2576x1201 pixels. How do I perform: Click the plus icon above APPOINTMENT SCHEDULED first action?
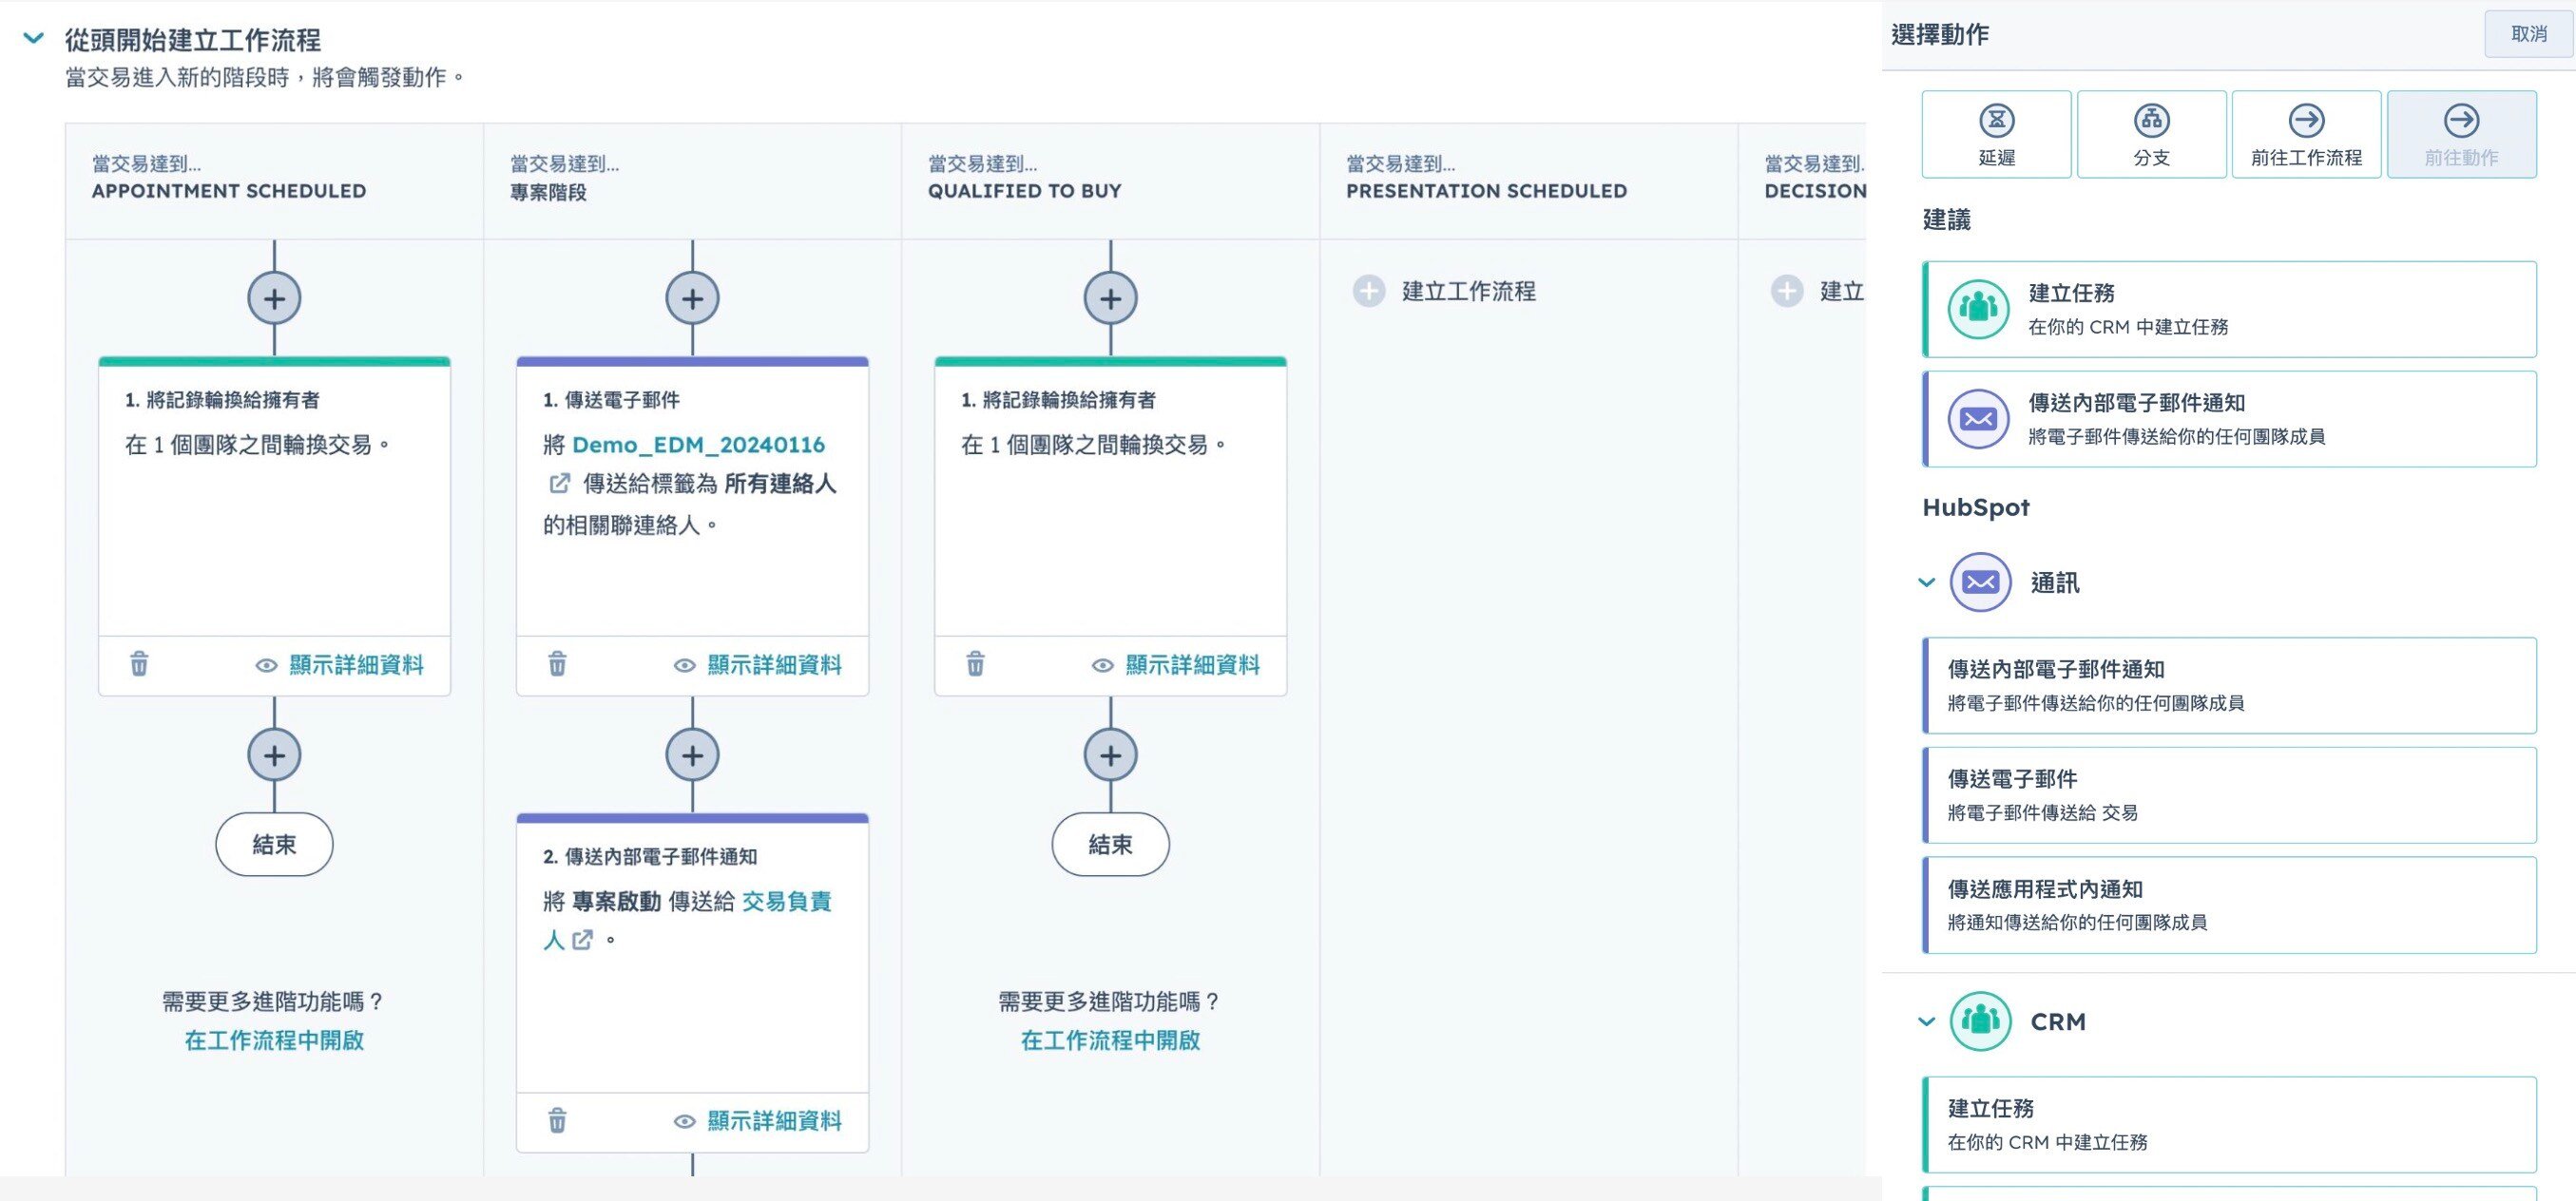[x=274, y=296]
